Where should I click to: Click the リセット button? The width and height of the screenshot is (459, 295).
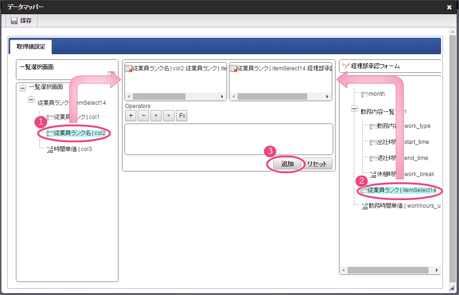317,164
